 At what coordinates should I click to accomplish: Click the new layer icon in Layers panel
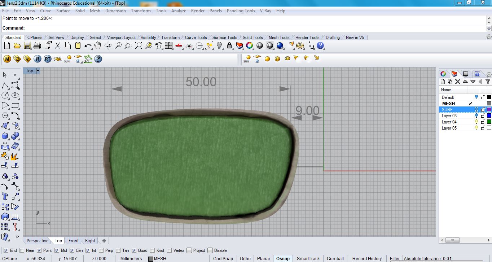(443, 82)
